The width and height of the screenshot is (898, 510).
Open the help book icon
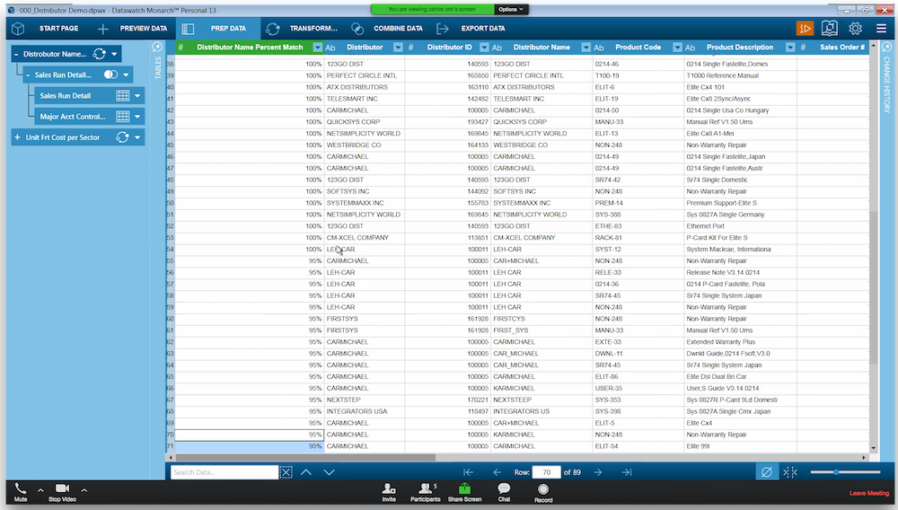pos(830,29)
